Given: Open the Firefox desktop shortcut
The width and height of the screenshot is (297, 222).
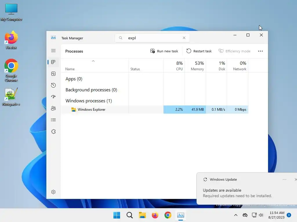Looking at the screenshot, I should coord(11,40).
